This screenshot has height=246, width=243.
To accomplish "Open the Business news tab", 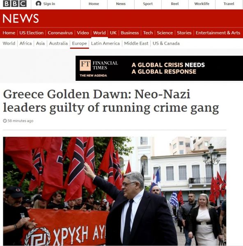I will click(x=130, y=33).
